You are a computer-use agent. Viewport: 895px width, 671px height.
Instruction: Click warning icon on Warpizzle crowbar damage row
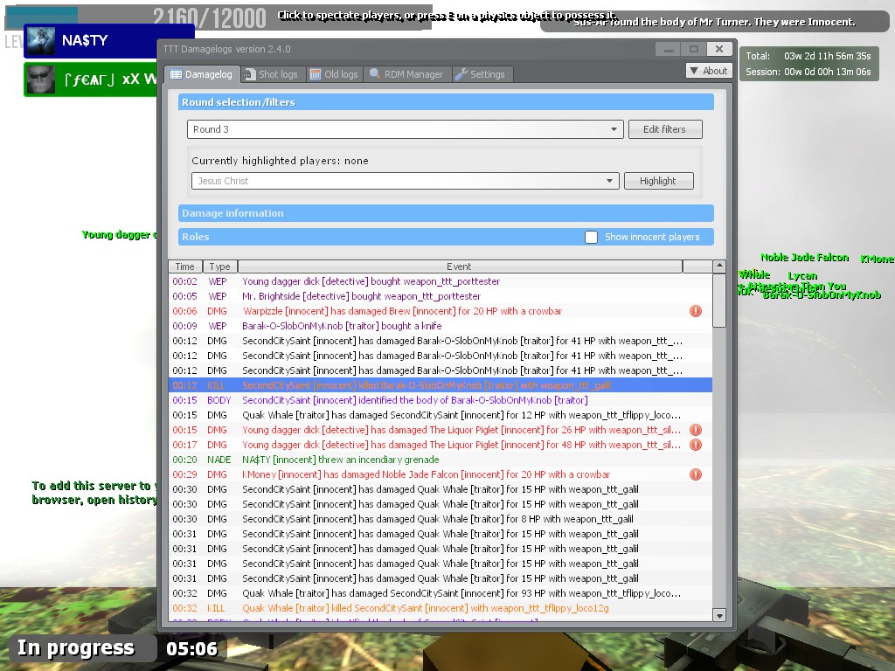695,311
